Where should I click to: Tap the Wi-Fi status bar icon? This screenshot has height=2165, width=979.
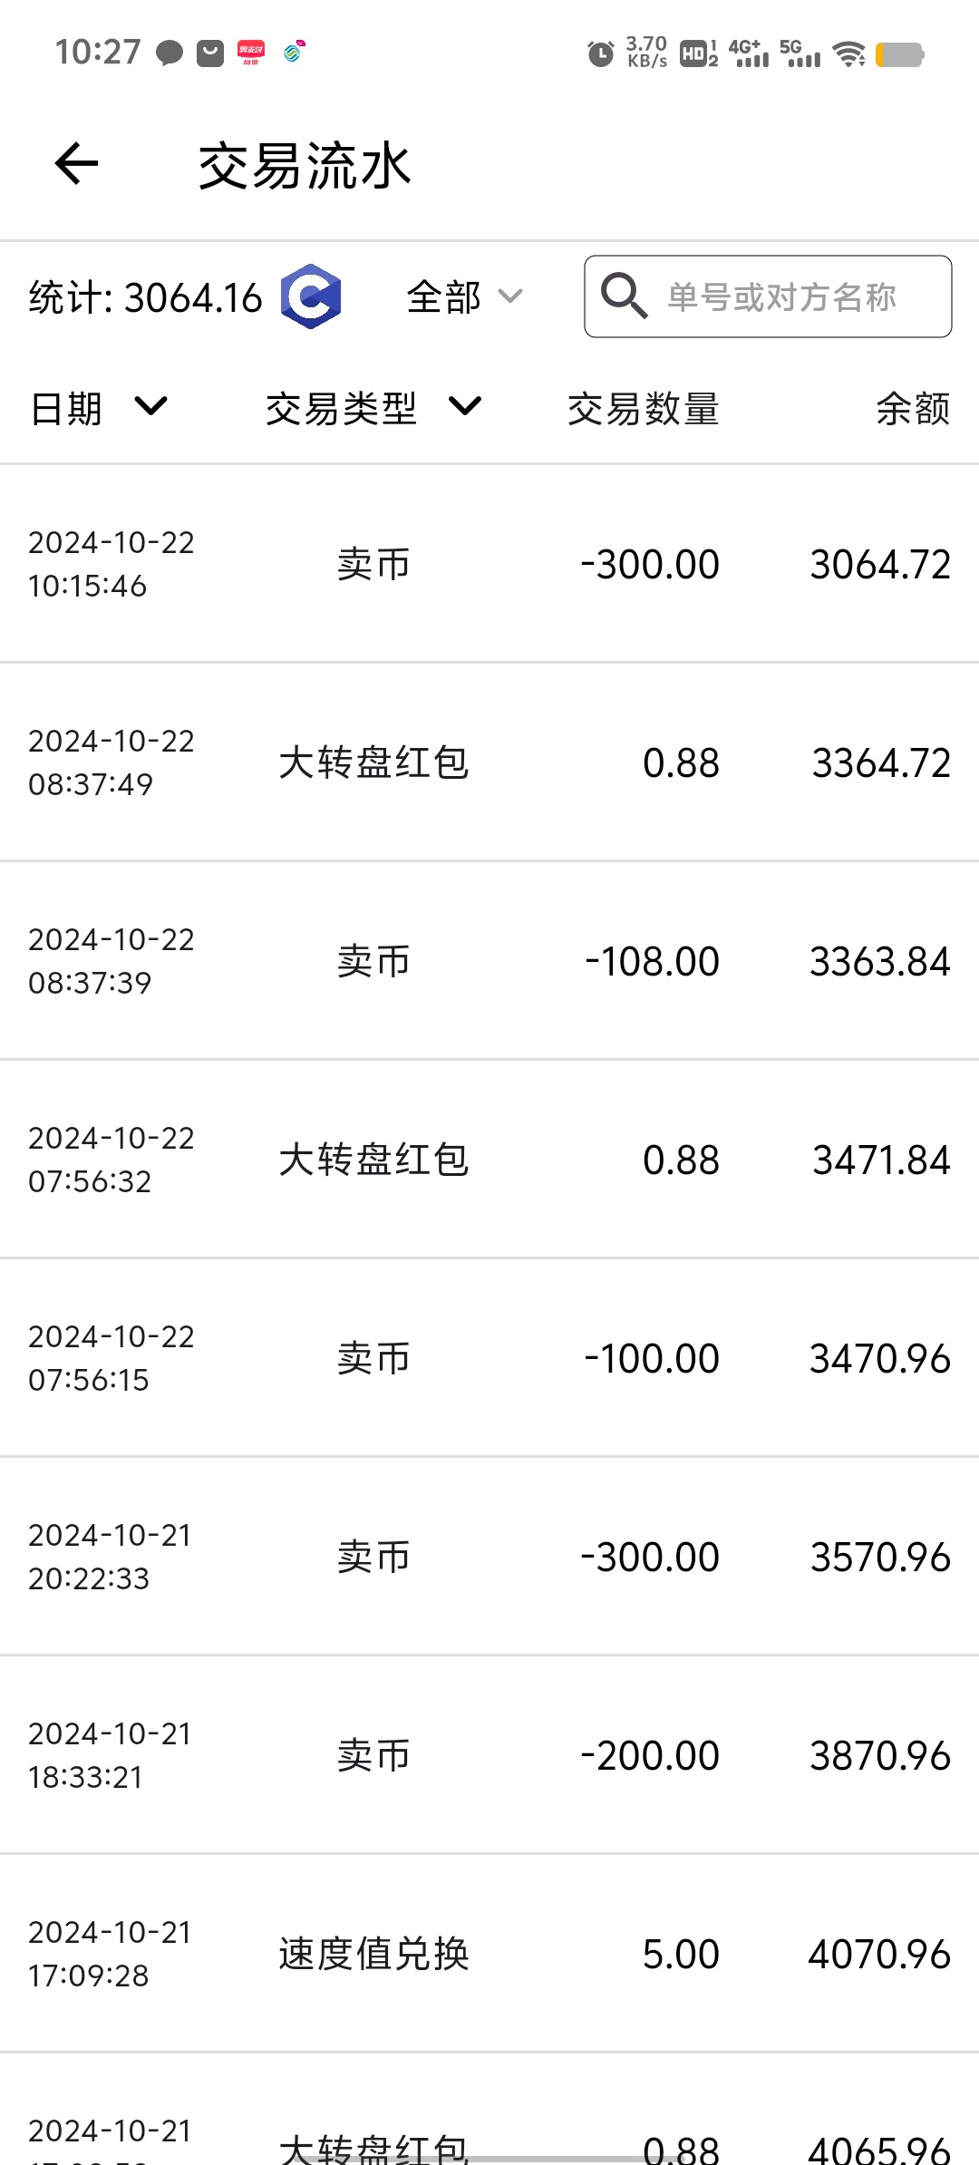pos(849,54)
